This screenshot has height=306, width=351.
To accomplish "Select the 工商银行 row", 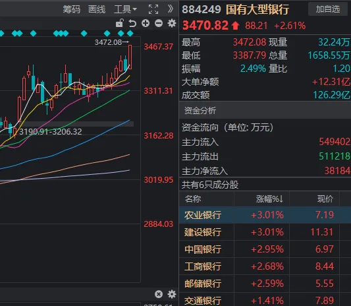I will click(265, 266).
